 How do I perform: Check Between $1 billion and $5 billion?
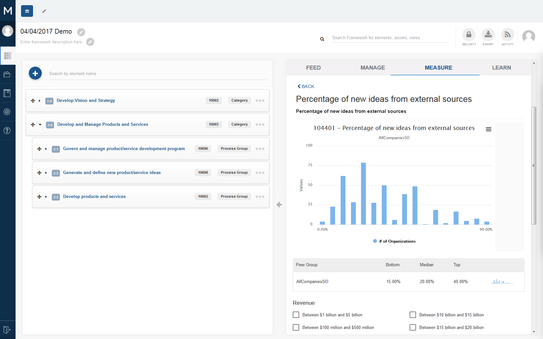(296, 315)
